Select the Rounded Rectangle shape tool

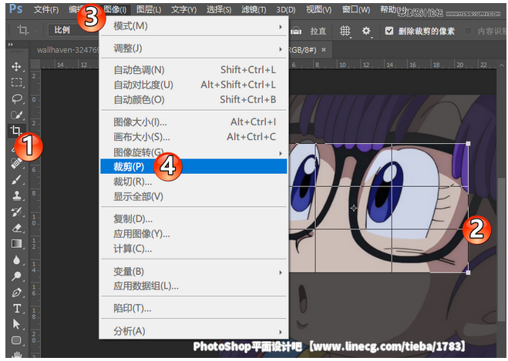(x=16, y=340)
